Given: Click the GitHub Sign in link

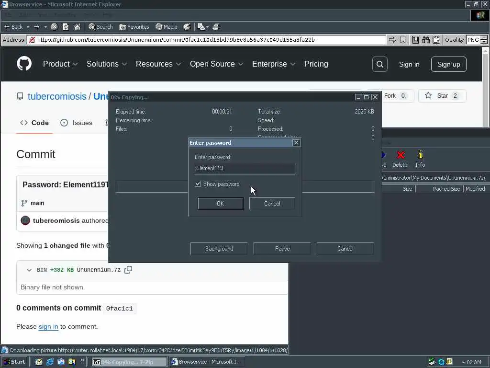Looking at the screenshot, I should pos(409,64).
